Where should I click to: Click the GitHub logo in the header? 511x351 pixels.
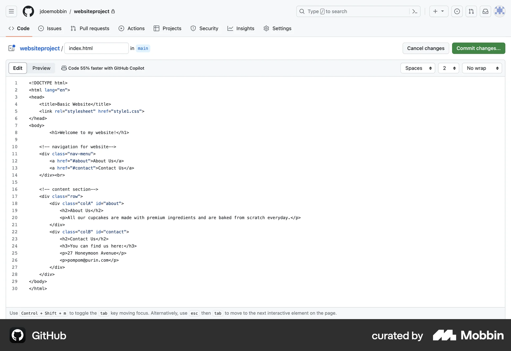[28, 11]
